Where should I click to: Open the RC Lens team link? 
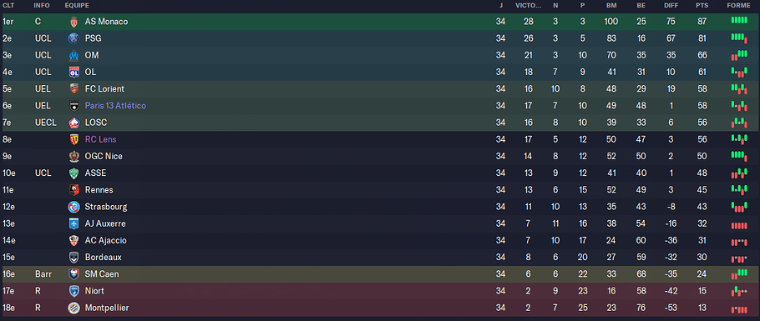click(x=100, y=139)
